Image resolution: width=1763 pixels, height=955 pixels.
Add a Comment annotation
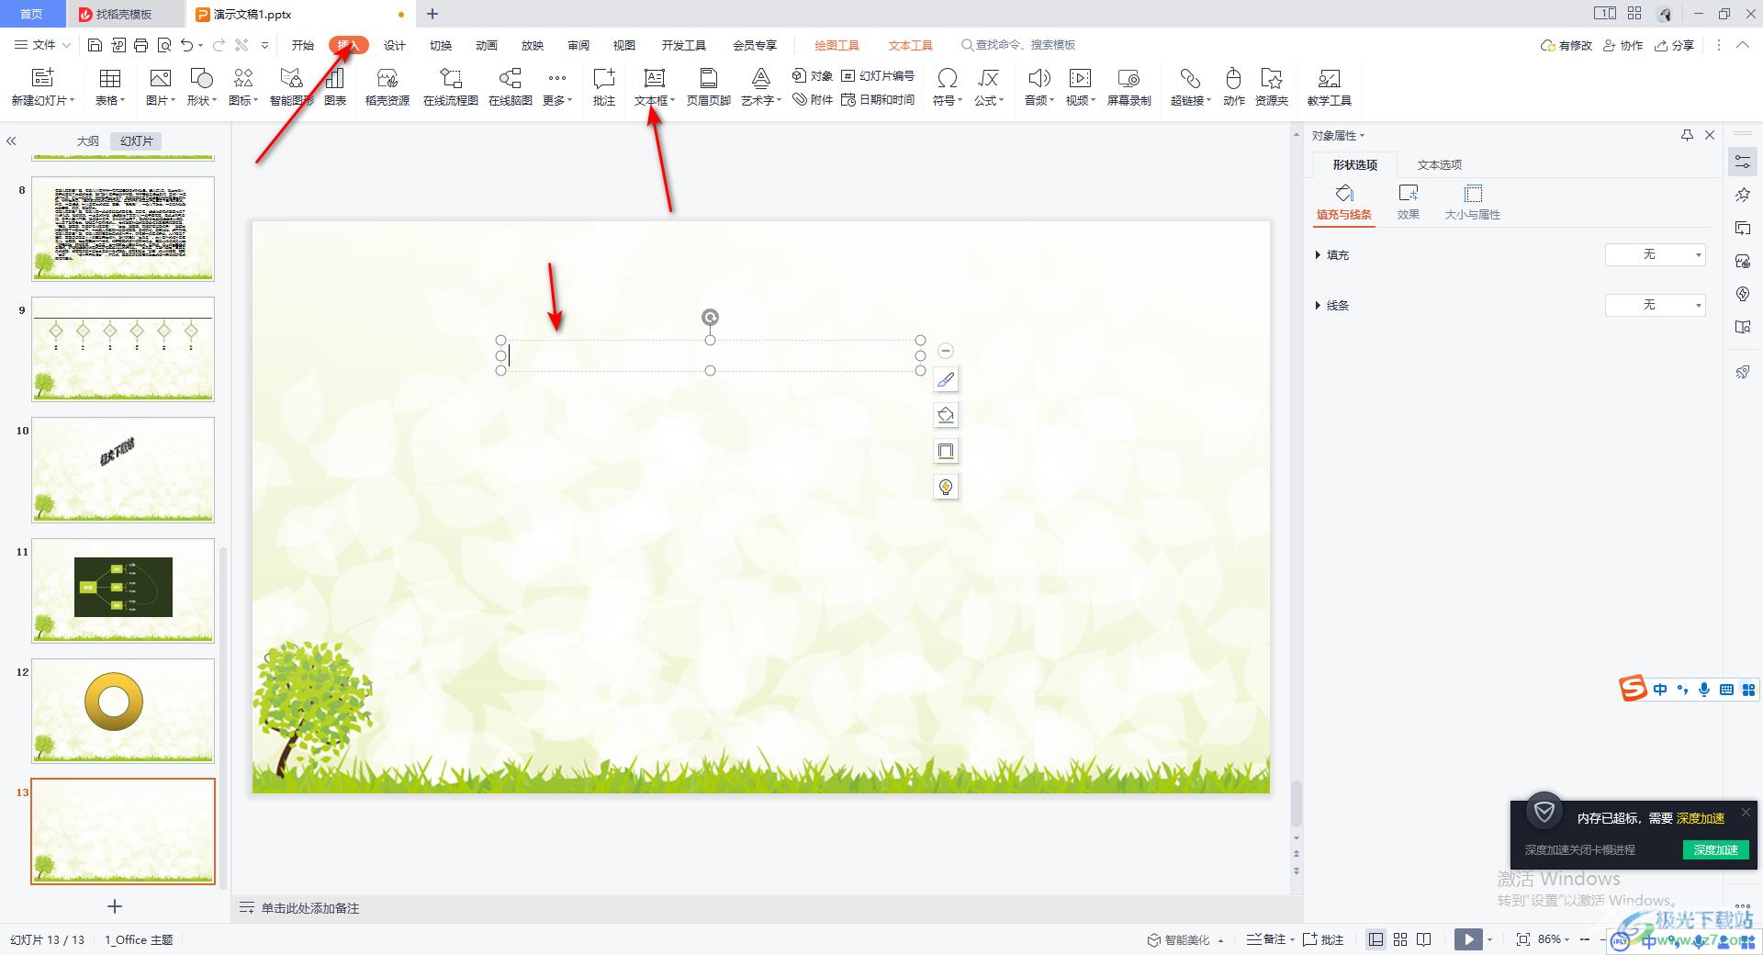coord(603,87)
